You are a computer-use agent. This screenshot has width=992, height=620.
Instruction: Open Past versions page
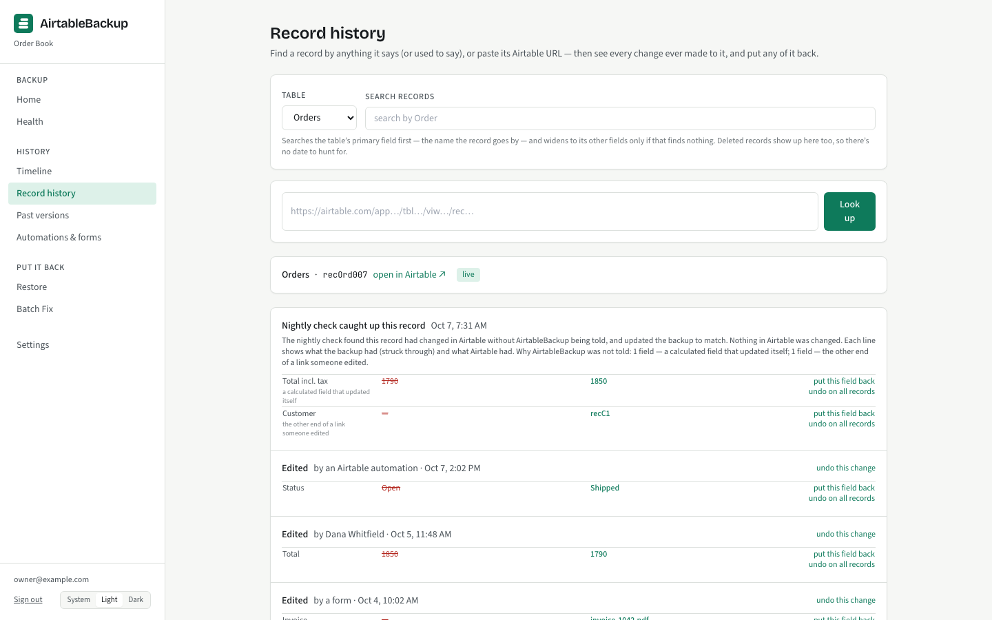click(82, 216)
